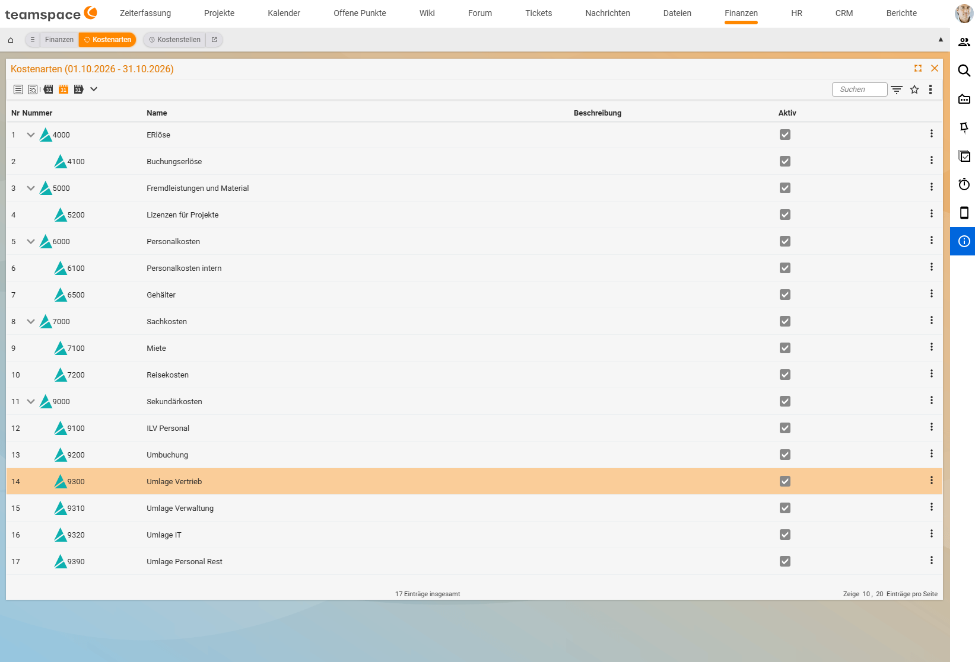Open the filter options icon
This screenshot has height=662, width=975.
coord(897,89)
